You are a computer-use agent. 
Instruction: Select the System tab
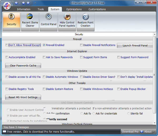[x=55, y=9]
